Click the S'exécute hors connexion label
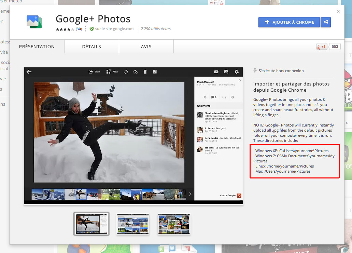The image size is (352, 253). tap(281, 71)
